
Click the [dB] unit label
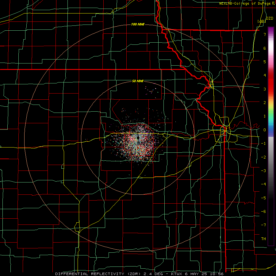[x=262, y=21]
